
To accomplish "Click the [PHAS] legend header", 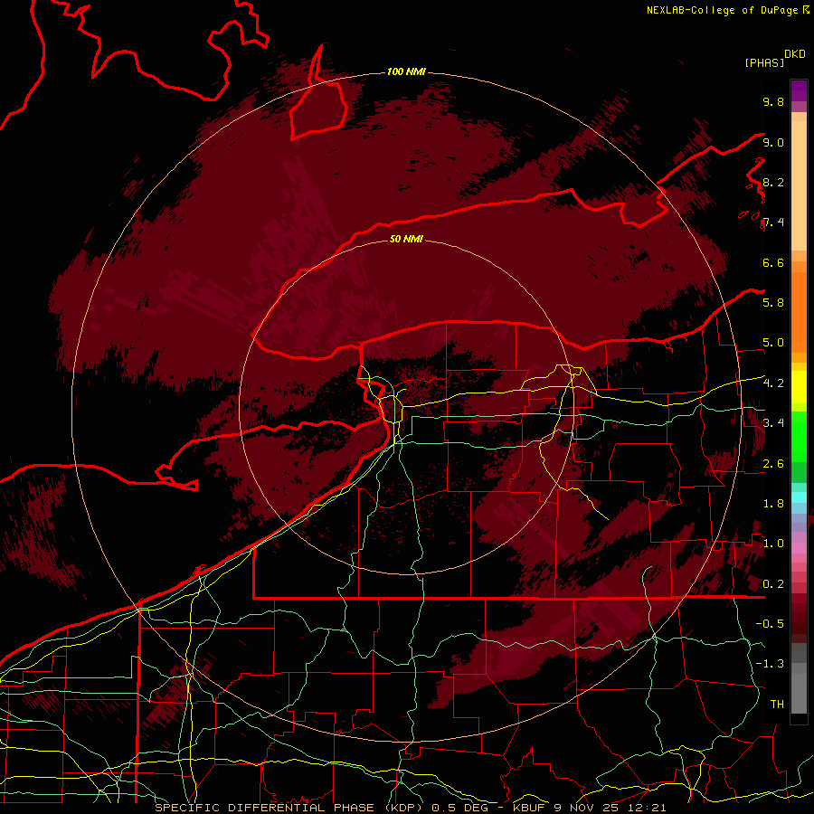I will pyautogui.click(x=764, y=62).
